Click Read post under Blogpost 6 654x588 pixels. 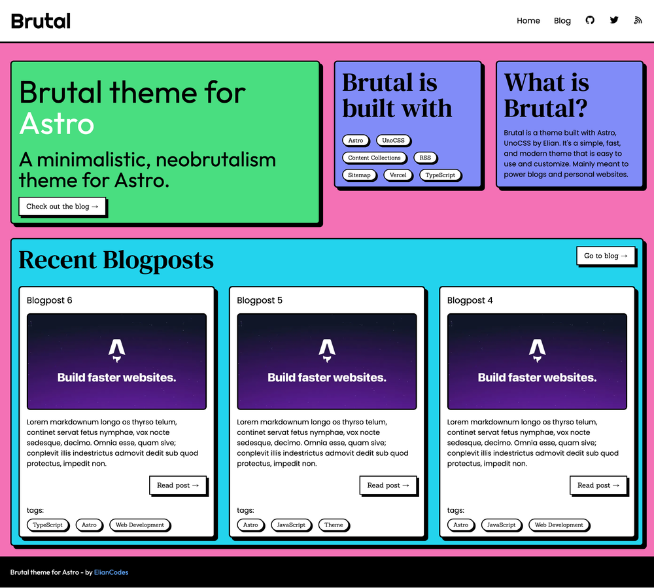178,485
